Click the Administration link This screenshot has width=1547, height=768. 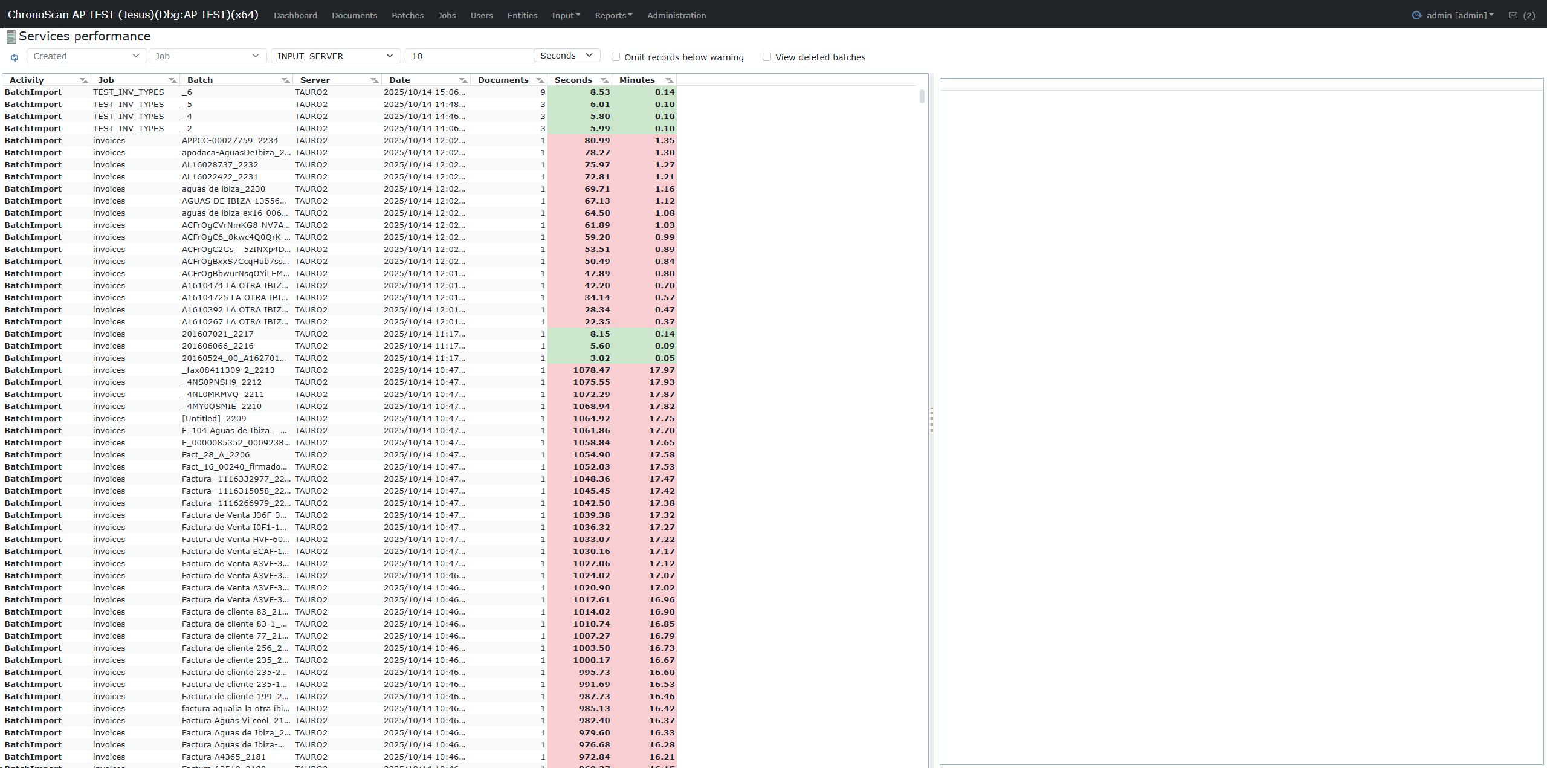(676, 15)
